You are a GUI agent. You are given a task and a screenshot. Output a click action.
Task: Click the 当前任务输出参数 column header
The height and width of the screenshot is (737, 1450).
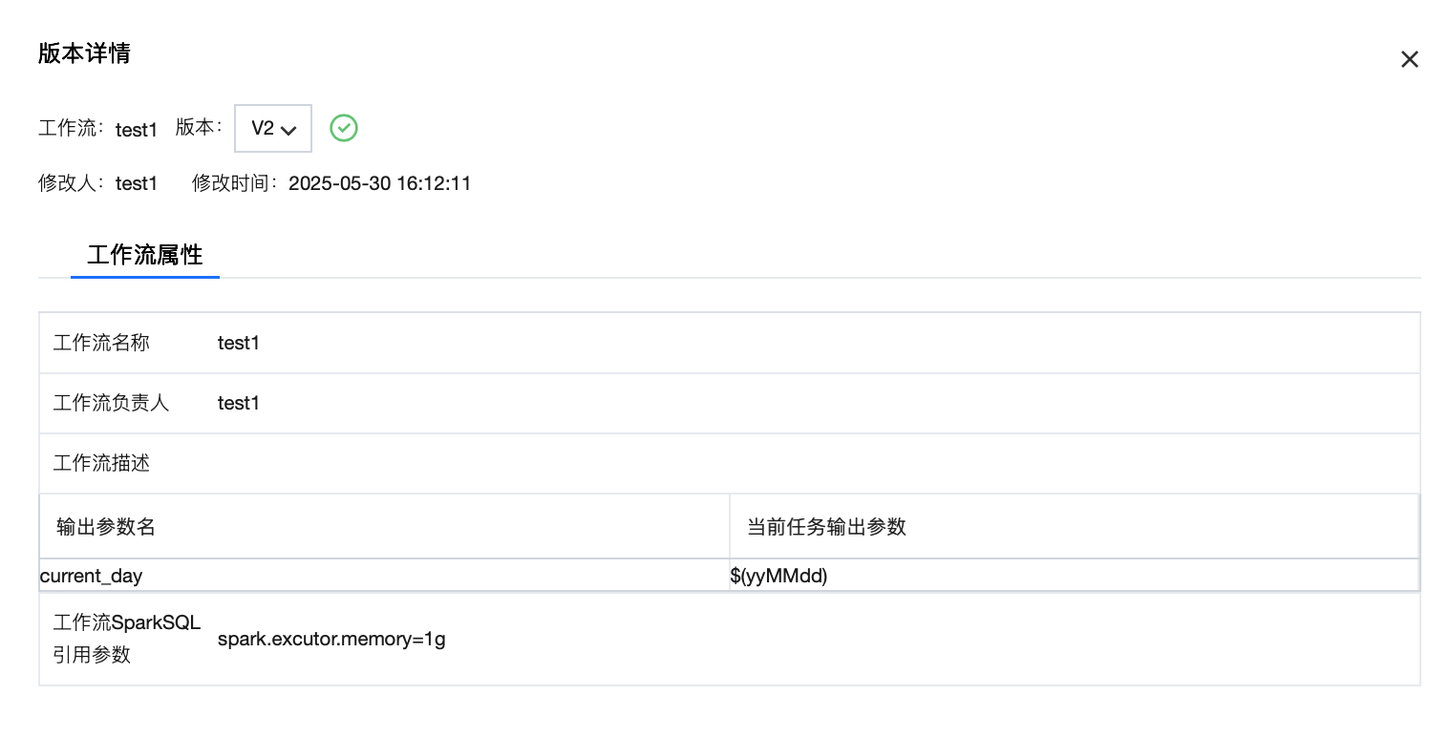coord(826,527)
